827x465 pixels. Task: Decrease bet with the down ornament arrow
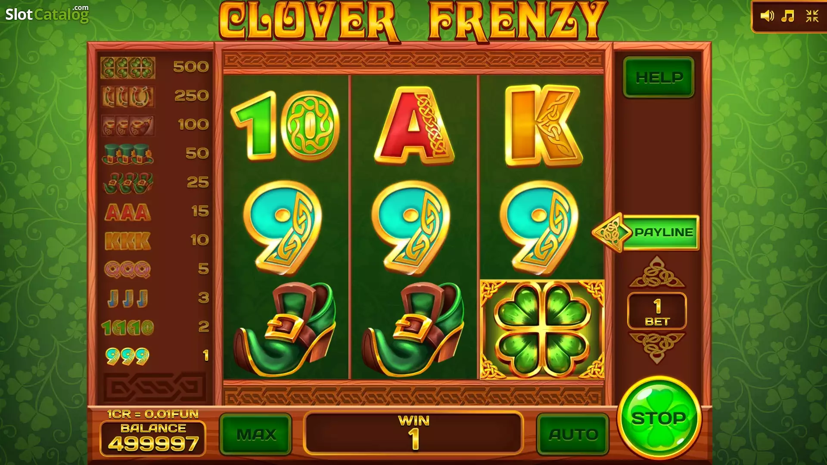click(x=657, y=348)
